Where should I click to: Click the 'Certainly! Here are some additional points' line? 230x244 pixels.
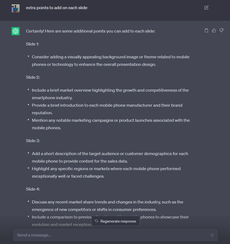pos(91,31)
